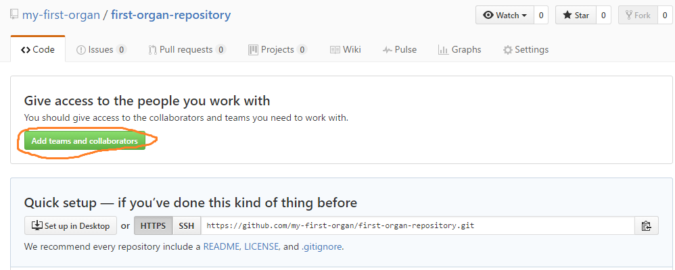The image size is (675, 270).
Task: Select the HTTPS protocol toggle
Action: 154,225
